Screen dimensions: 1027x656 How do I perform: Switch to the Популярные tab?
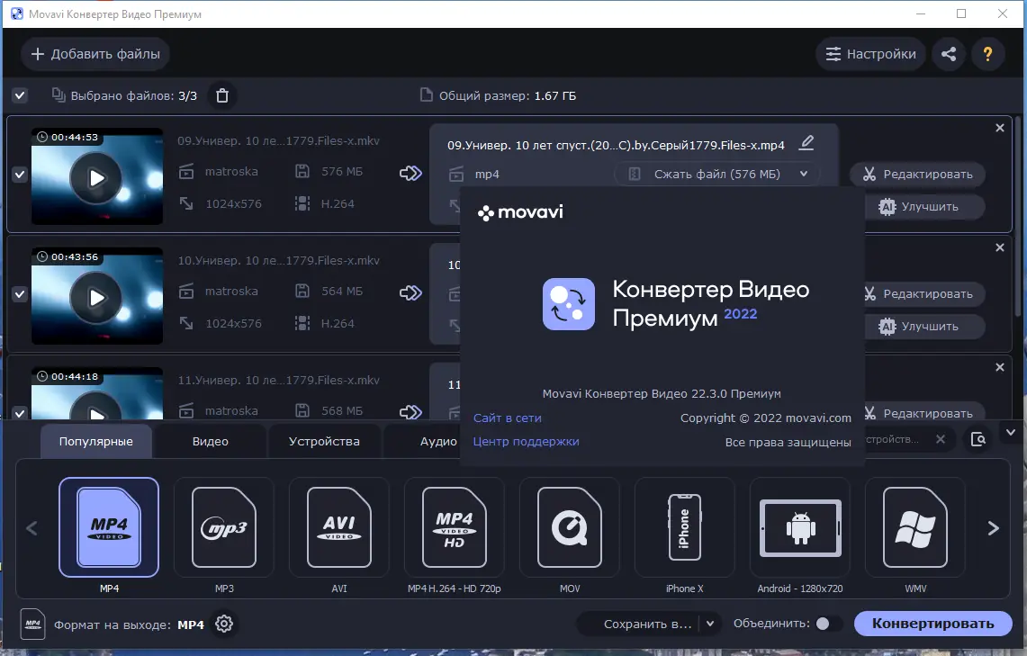tap(95, 441)
